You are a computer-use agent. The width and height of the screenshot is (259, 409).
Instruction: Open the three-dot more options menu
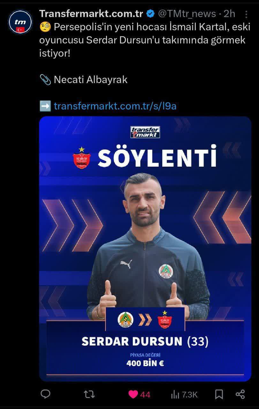[x=246, y=14]
